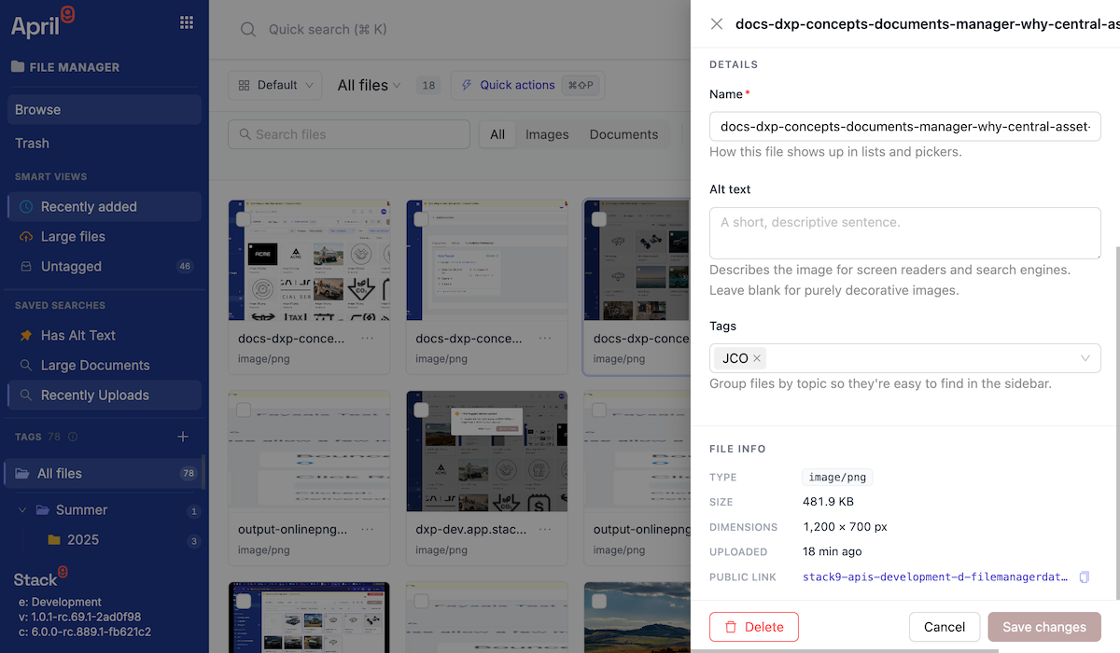
Task: Click the Cancel button
Action: pos(945,627)
